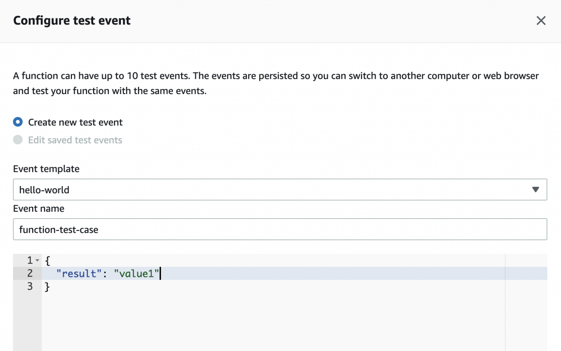This screenshot has height=351, width=561.
Task: Click the Create new test event label
Action: point(75,122)
